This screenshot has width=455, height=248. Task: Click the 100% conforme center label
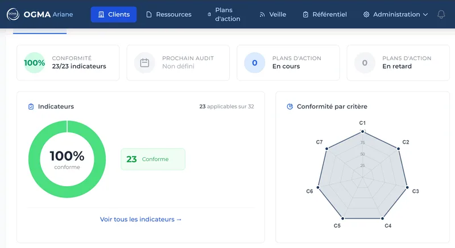pos(67,159)
